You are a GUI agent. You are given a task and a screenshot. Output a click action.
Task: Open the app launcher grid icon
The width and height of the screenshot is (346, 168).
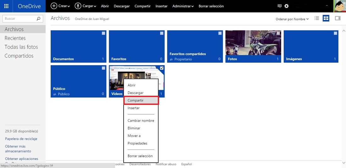[x=6, y=6]
